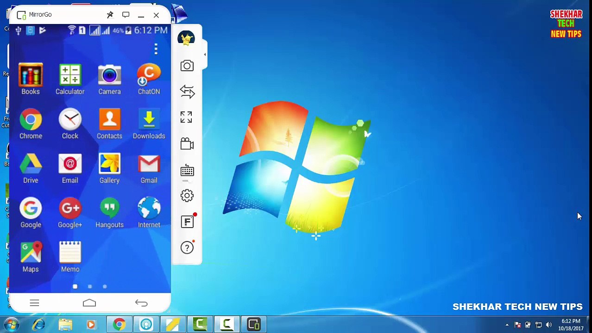
Task: Show hidden system tray icons
Action: point(507,325)
